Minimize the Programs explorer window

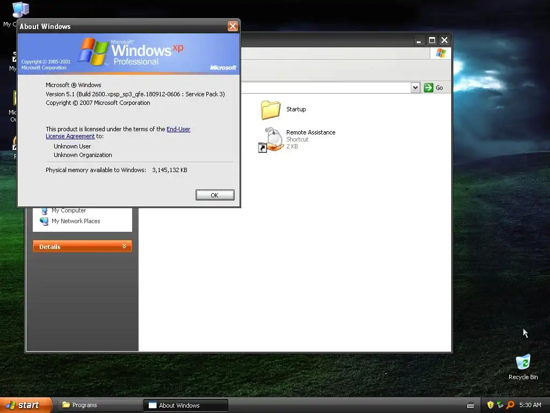pos(418,40)
